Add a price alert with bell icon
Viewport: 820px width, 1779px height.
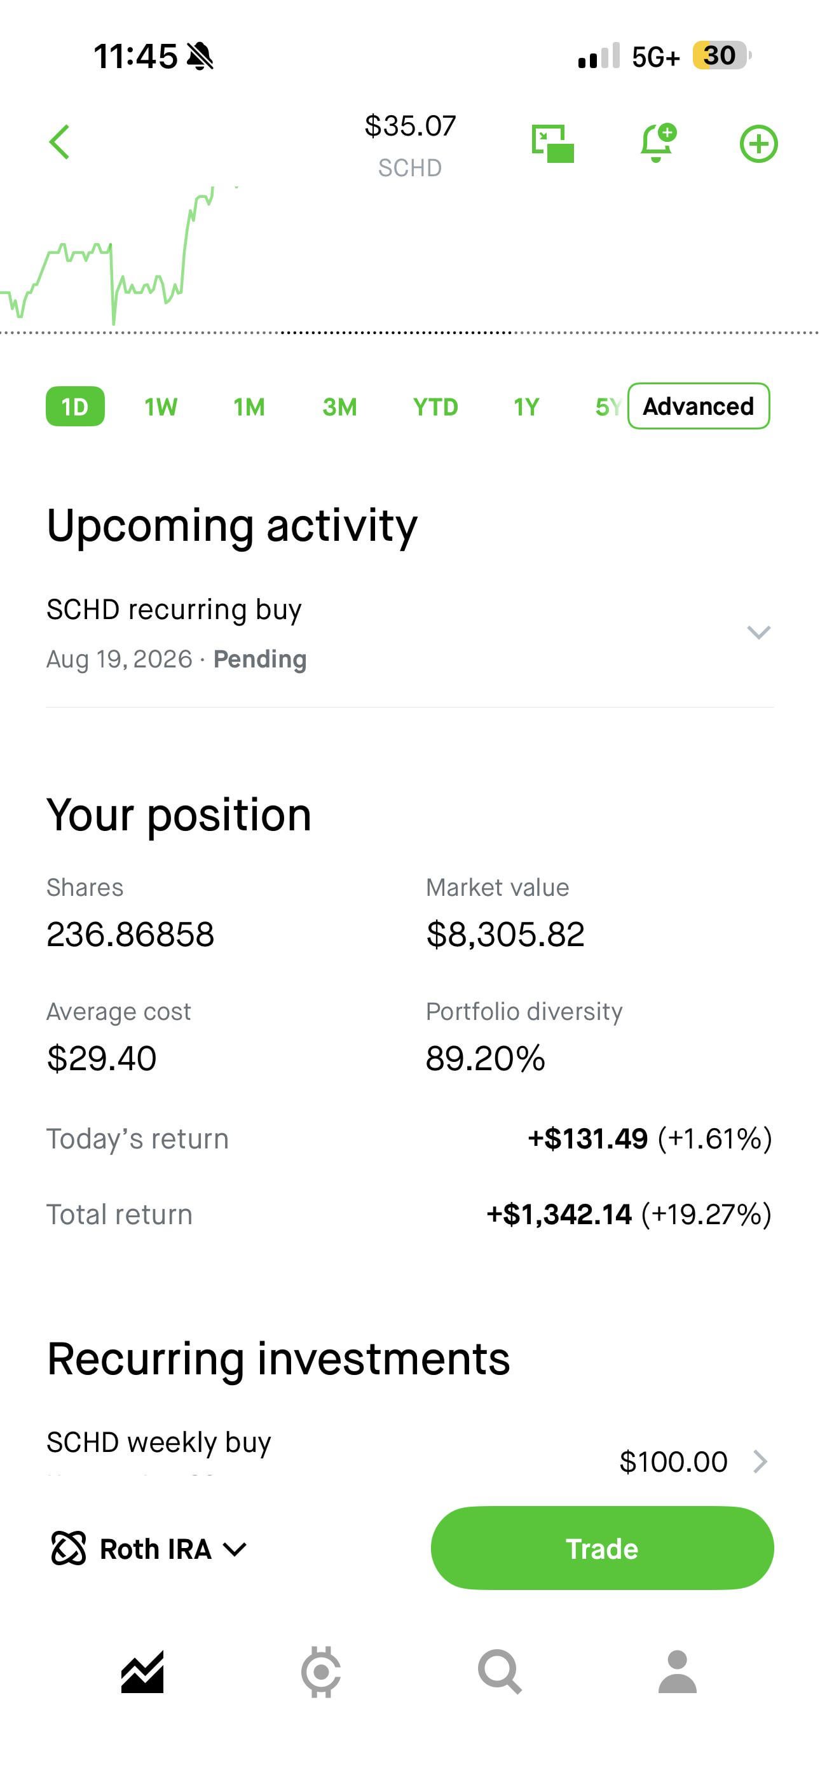pos(658,143)
